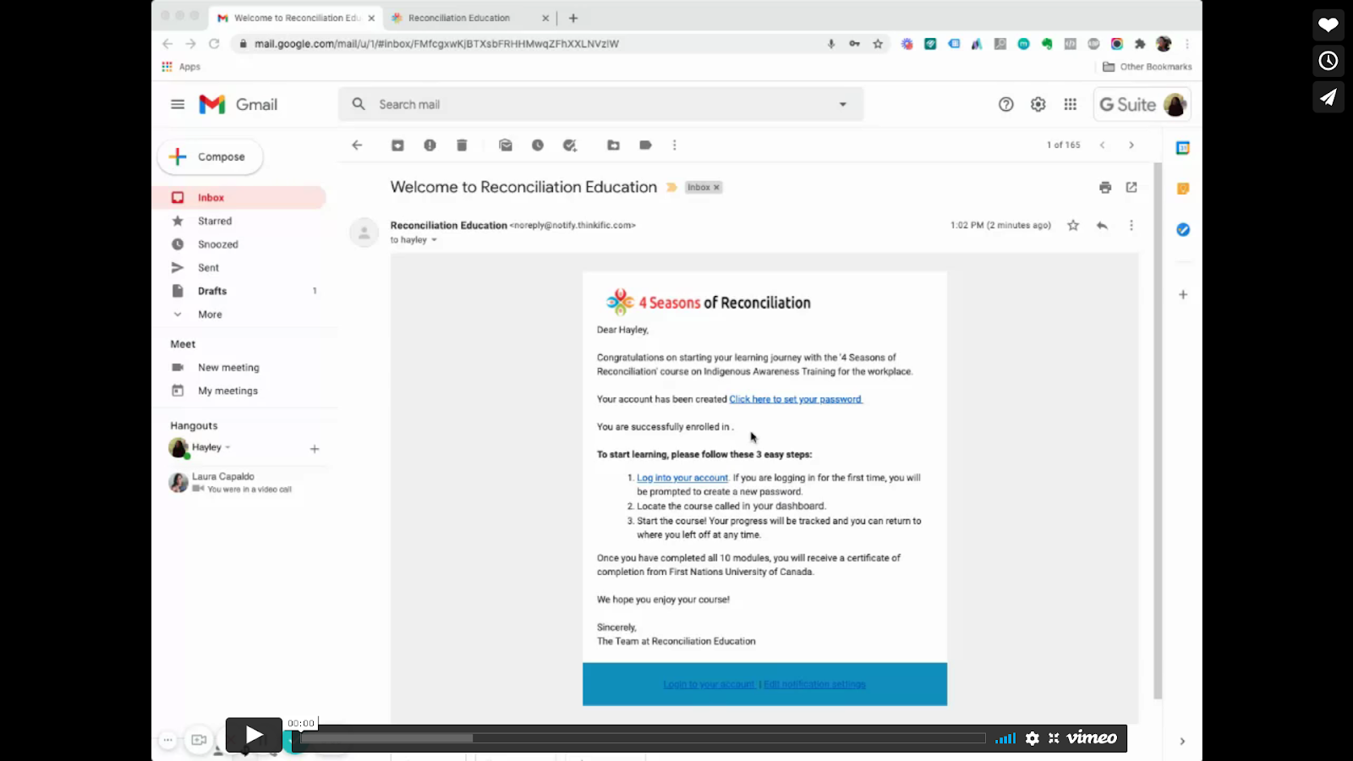Adjust the Vimeo volume bars
Viewport: 1353px width, 761px height.
click(1005, 738)
